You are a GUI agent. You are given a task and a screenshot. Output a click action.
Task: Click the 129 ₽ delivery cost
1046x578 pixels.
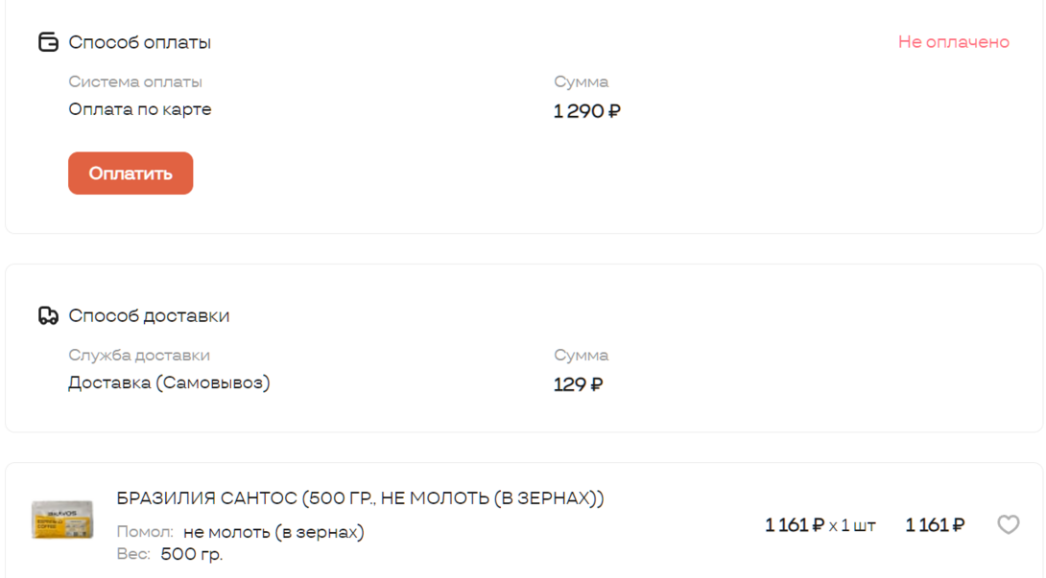pyautogui.click(x=578, y=384)
